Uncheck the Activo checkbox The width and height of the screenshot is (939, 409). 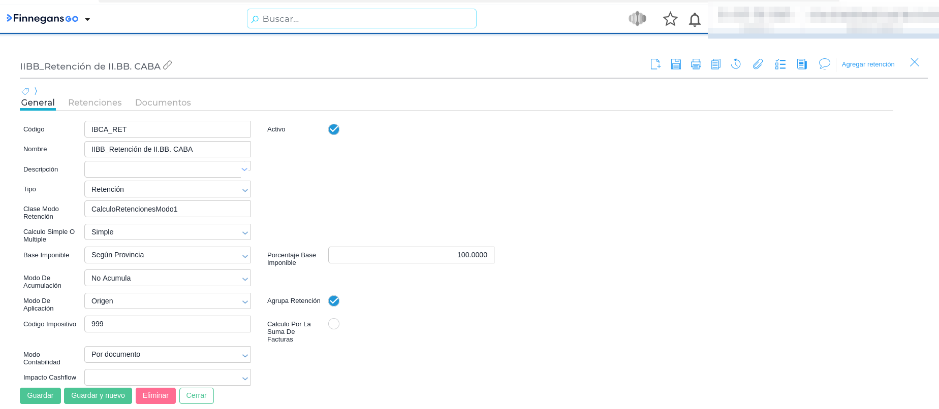pyautogui.click(x=334, y=129)
